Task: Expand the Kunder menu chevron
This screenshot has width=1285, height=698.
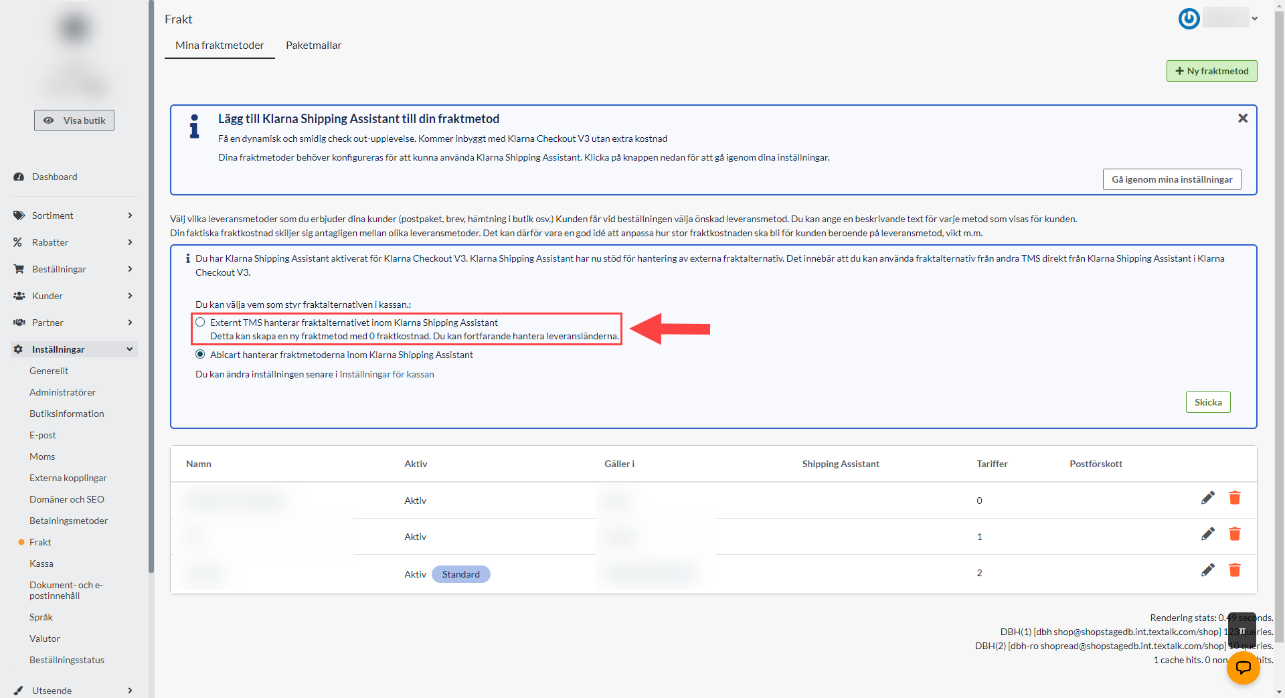Action: tap(130, 296)
